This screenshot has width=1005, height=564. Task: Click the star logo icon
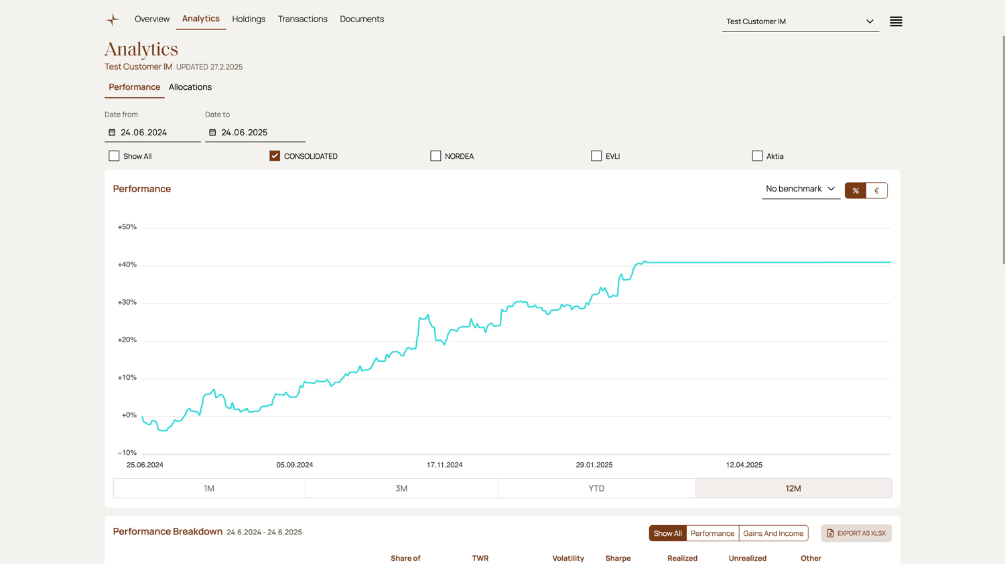[x=112, y=19]
